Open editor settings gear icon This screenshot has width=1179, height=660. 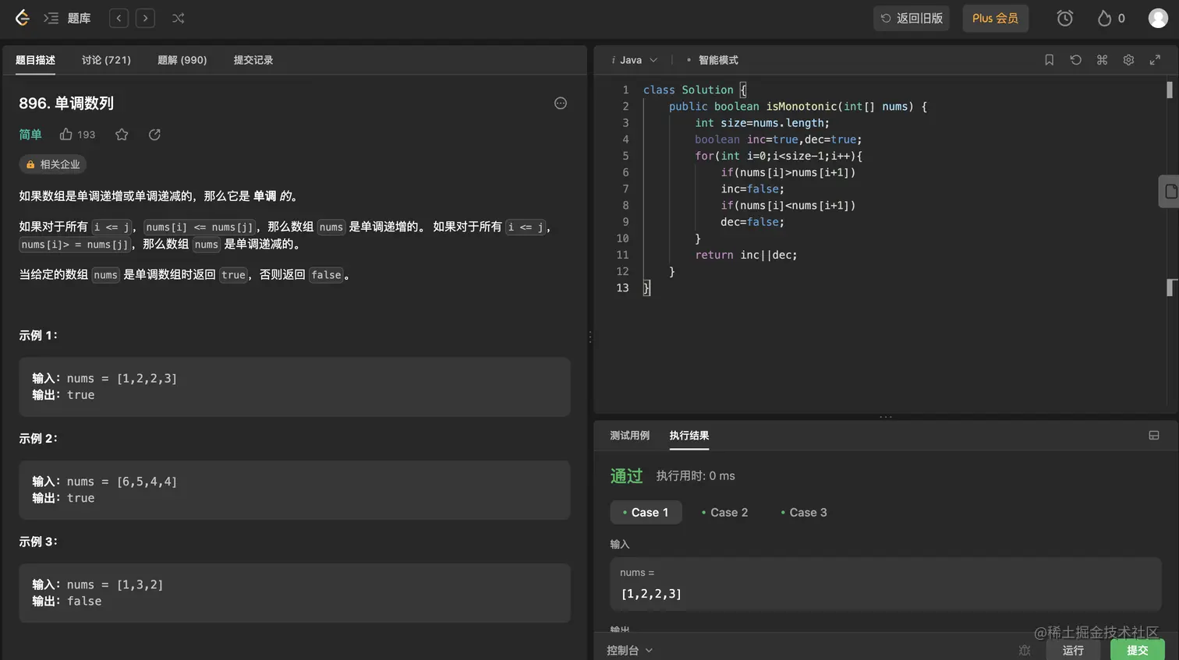[1128, 60]
